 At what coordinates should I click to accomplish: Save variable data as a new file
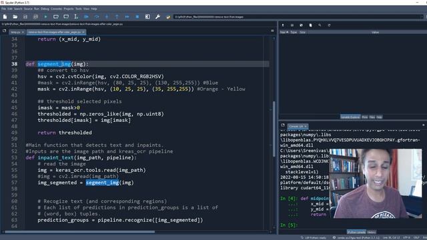pos(301,25)
